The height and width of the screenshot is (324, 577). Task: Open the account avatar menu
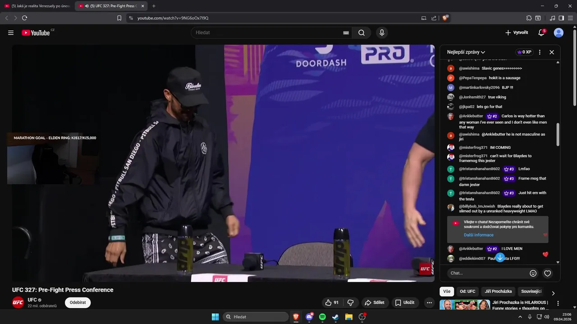click(559, 32)
